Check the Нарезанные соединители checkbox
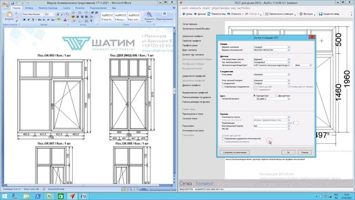The image size is (355, 200). [223, 87]
